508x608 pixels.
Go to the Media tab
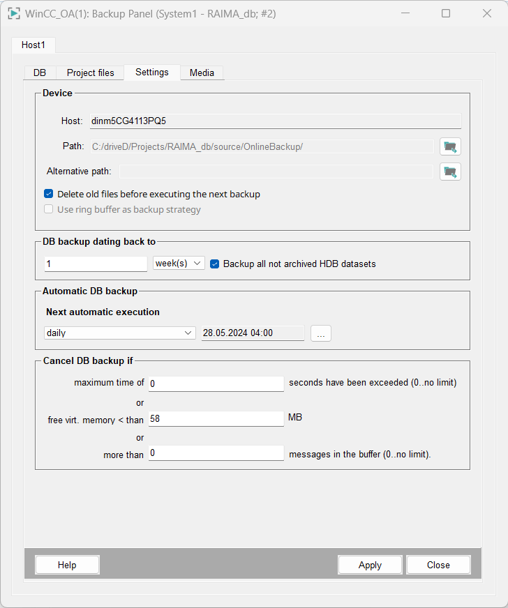pos(202,73)
